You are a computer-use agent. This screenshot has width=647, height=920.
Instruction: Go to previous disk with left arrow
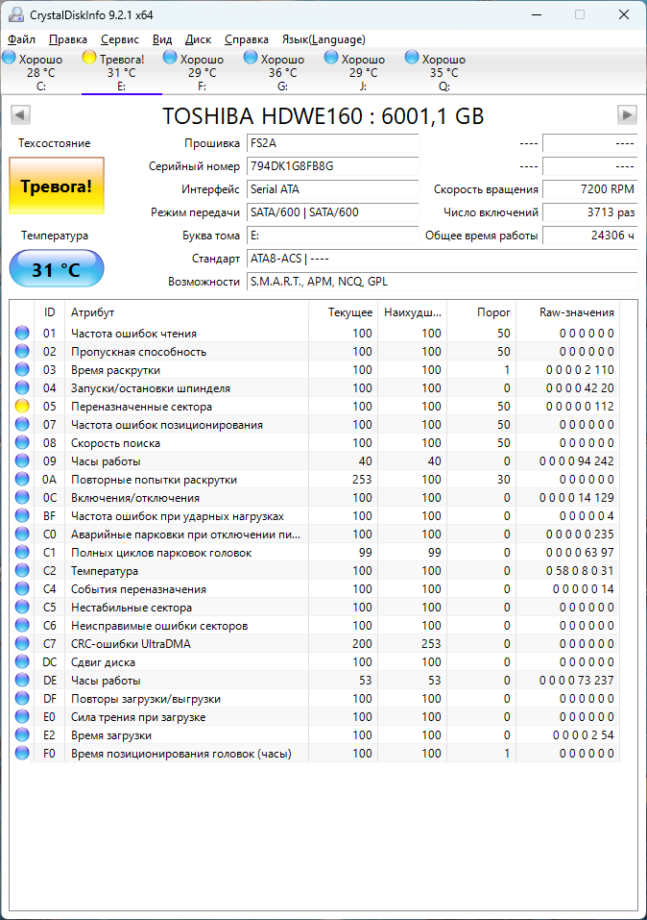20,115
